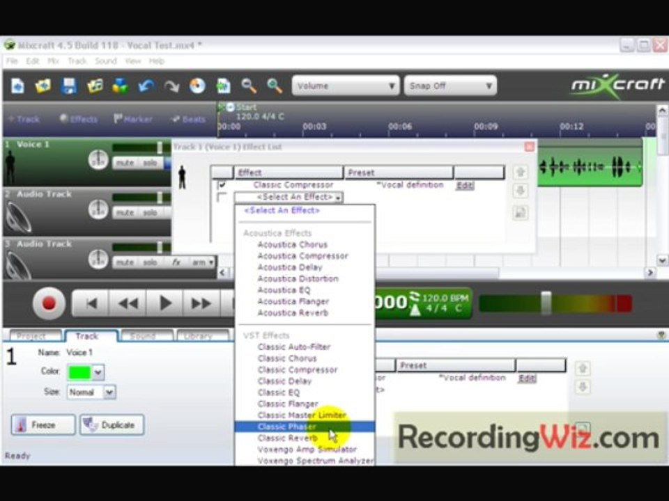Screen dimensions: 669x501
Task: Open a project with the folder icon
Action: tap(43, 86)
